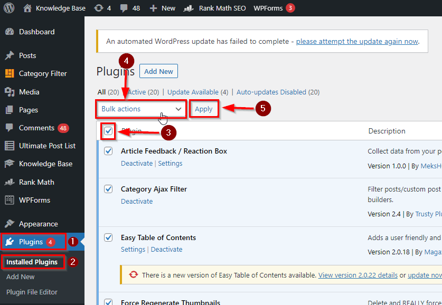Click the Plugins plug icon

tap(10, 242)
